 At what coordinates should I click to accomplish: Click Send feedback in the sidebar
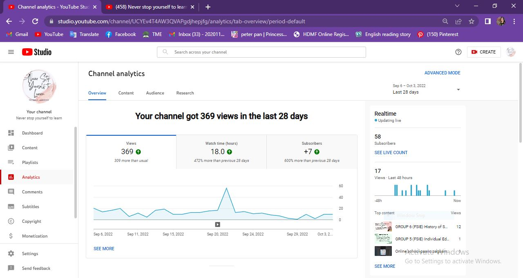(x=37, y=268)
